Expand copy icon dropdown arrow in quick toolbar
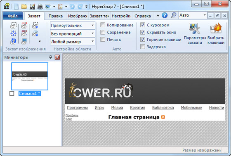 (54, 7)
